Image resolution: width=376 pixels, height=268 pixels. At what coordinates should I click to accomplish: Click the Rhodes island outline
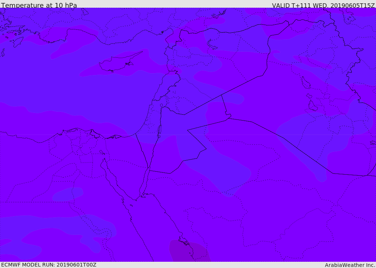point(18,42)
